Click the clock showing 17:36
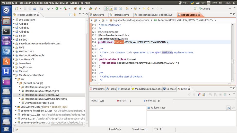Screen dimensions: 237x133 click(227, 3)
